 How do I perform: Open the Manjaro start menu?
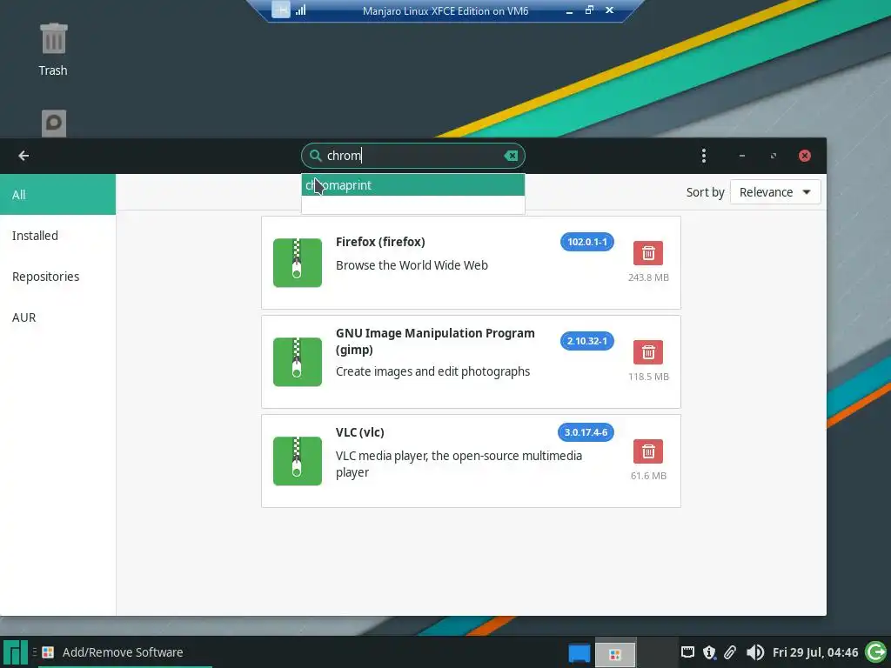(x=16, y=652)
